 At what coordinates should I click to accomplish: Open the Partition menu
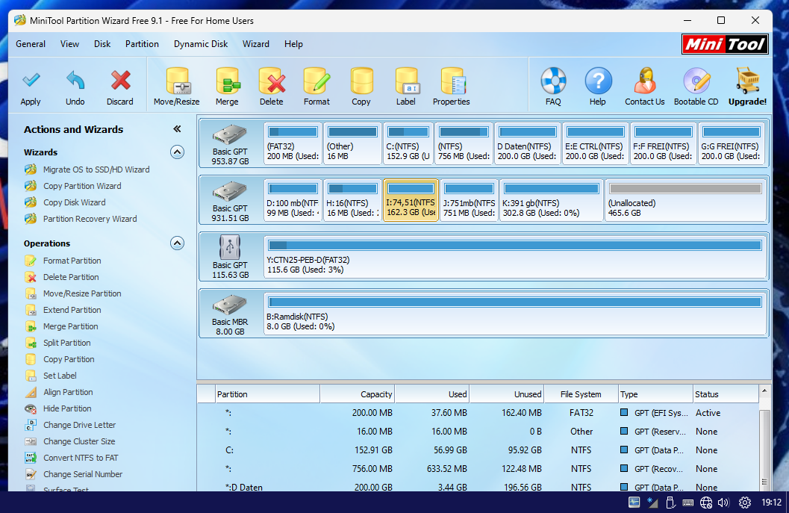pos(142,44)
